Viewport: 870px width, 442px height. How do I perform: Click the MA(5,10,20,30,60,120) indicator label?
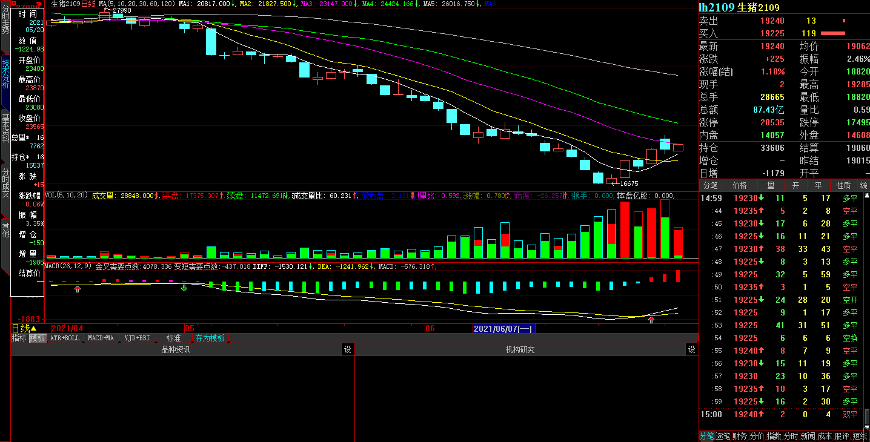pos(137,4)
